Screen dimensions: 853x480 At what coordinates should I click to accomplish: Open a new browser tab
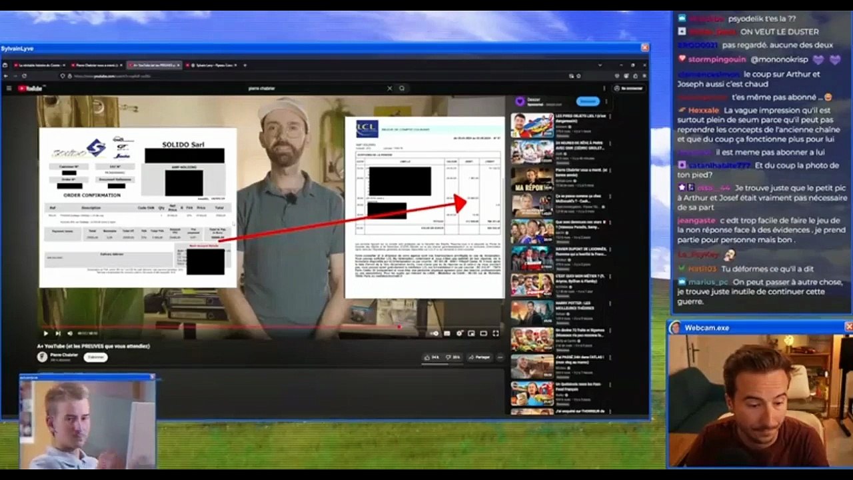click(245, 65)
